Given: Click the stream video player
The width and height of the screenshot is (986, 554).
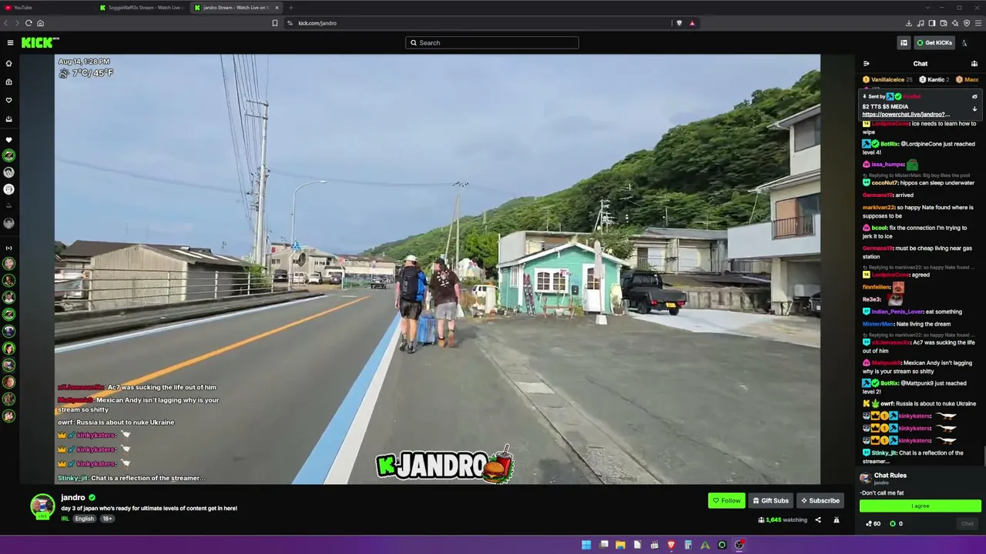Looking at the screenshot, I should point(438,269).
